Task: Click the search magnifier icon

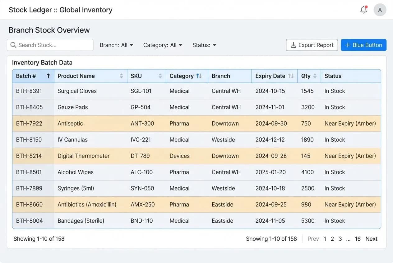Action: pos(13,45)
